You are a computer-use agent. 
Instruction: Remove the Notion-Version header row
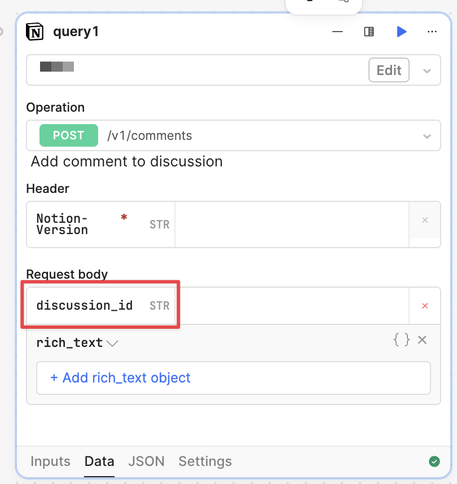click(x=425, y=220)
